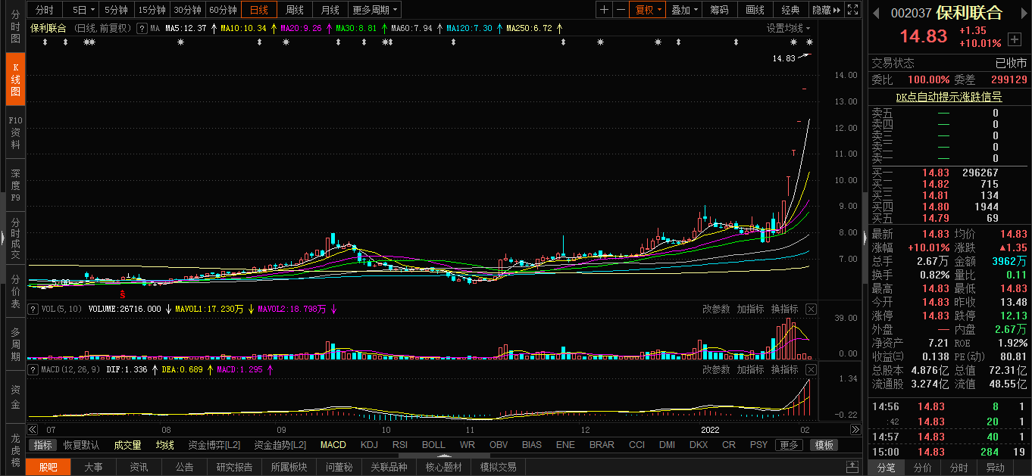Click the zoom-out minus button above chart
Screen dimensions: 1032x476
coord(621,10)
